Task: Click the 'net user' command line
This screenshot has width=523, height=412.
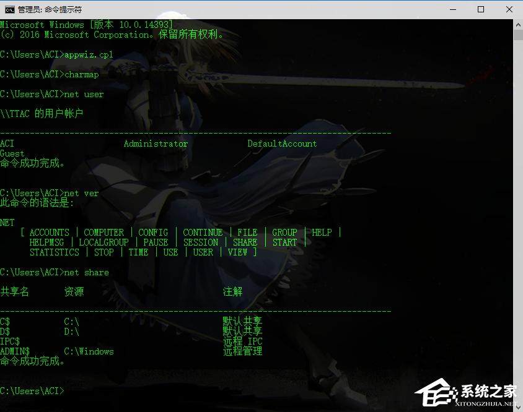Action: [x=51, y=94]
